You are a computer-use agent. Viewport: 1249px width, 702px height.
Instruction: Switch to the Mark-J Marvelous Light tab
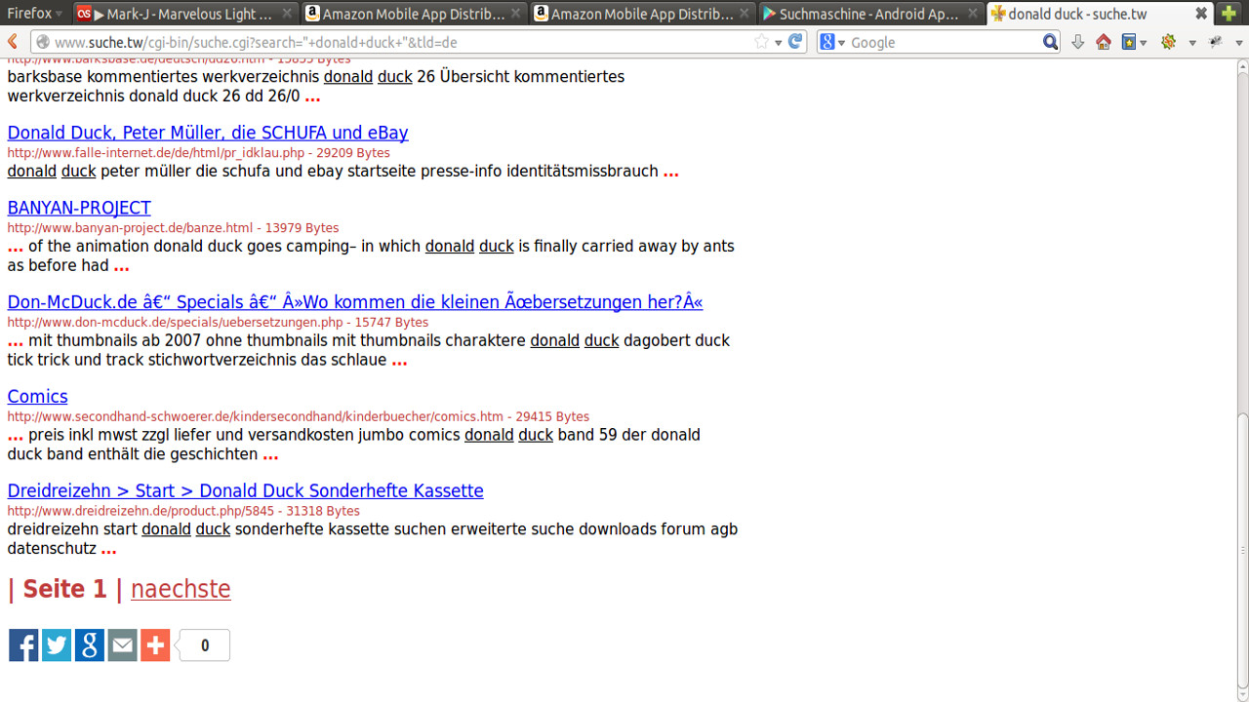tap(183, 14)
